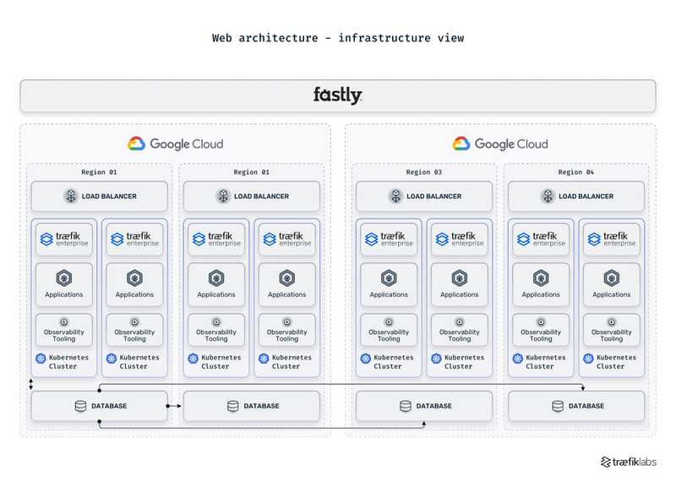Select the DATABASE box in the leftmost region
The width and height of the screenshot is (676, 481).
100,406
